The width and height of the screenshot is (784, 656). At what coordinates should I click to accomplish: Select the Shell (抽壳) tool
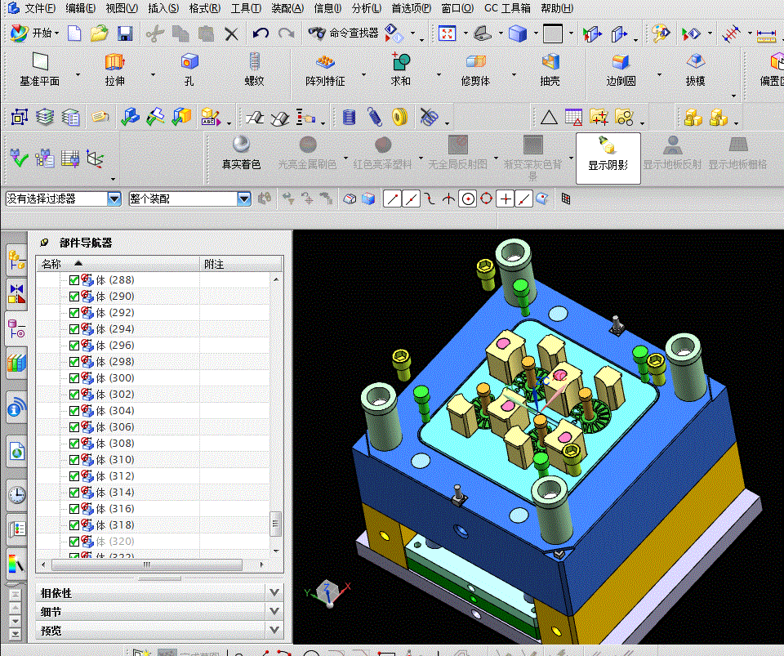[550, 69]
